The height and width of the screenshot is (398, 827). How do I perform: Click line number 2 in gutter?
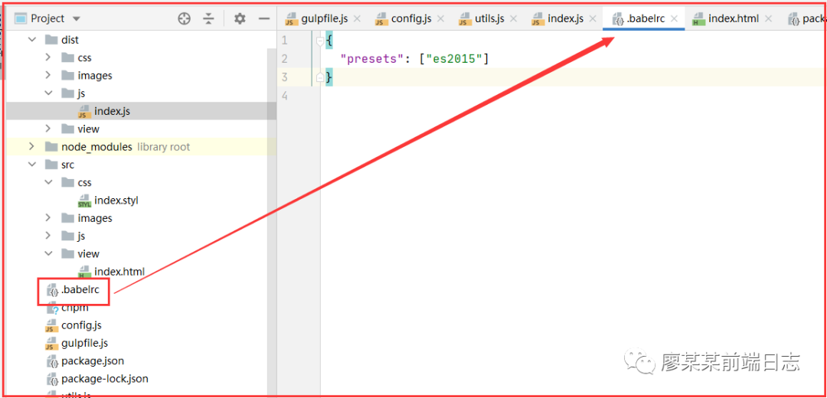click(x=286, y=58)
